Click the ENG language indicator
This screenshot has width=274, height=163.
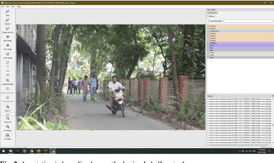[254, 151]
